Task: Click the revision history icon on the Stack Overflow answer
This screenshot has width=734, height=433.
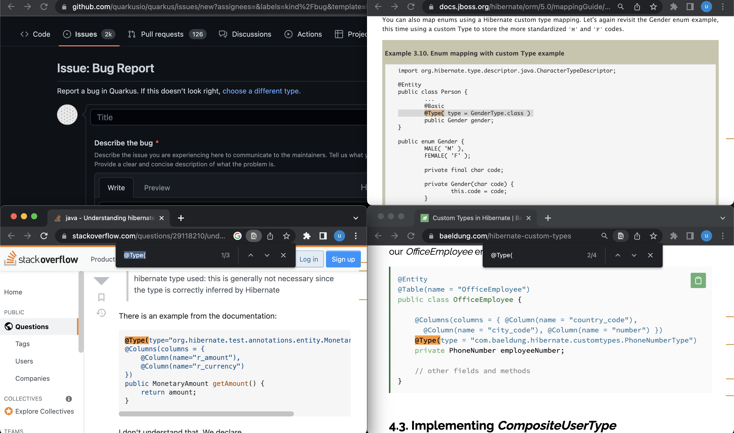Action: 101,313
